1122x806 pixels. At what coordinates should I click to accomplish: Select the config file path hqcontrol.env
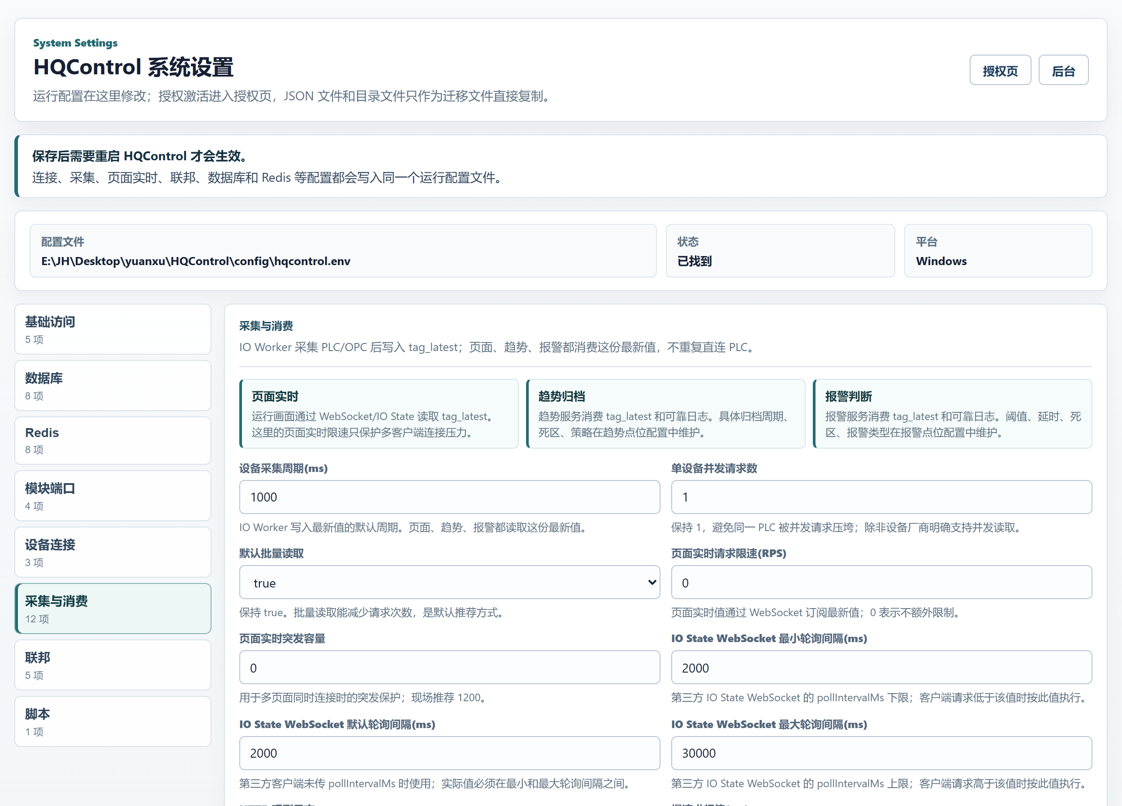pos(195,261)
